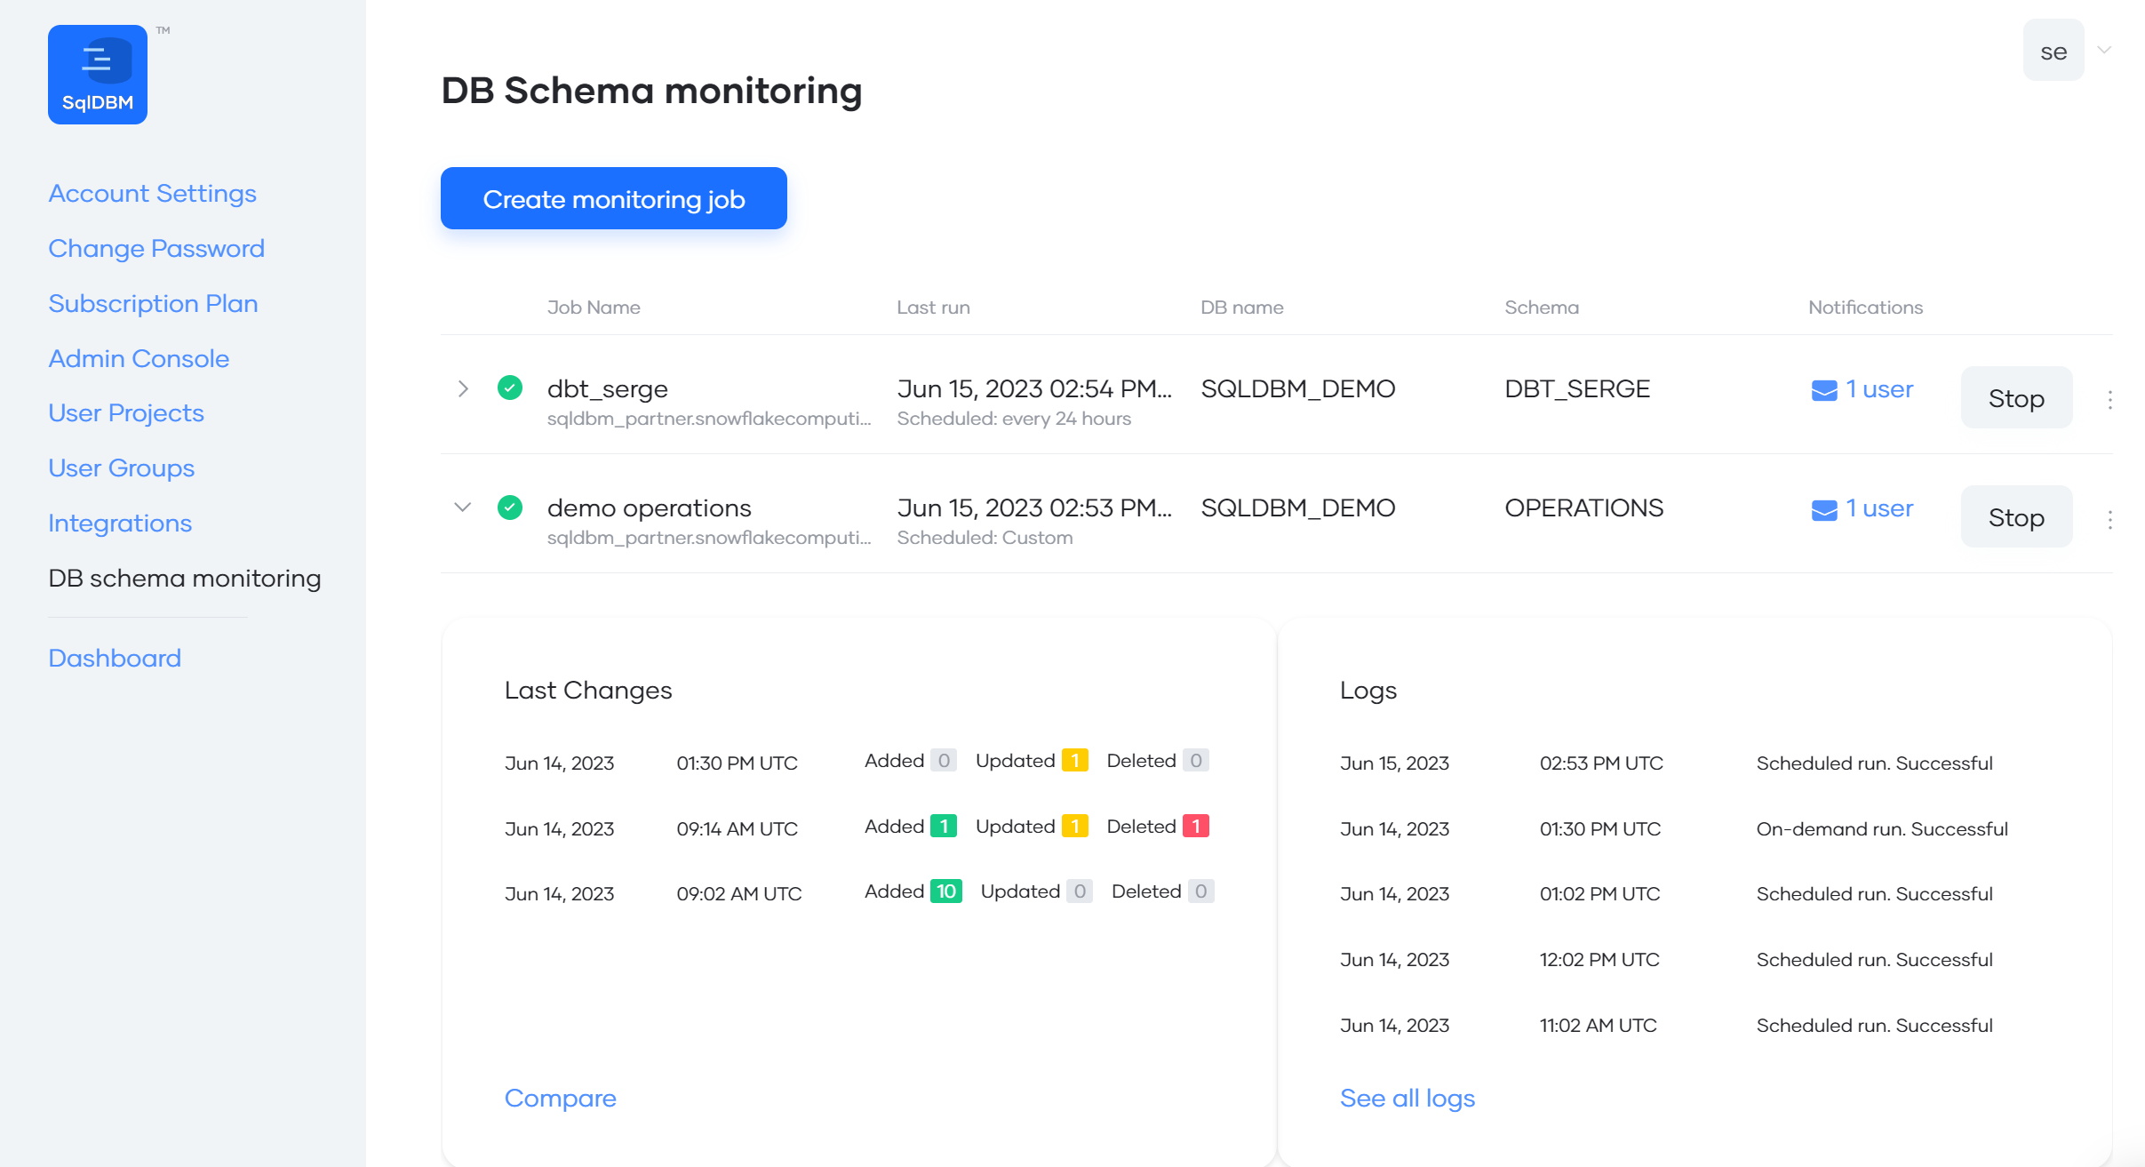This screenshot has width=2145, height=1167.
Task: See all logs for the job
Action: tap(1407, 1098)
